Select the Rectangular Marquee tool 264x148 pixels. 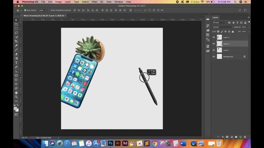[x=16, y=28]
